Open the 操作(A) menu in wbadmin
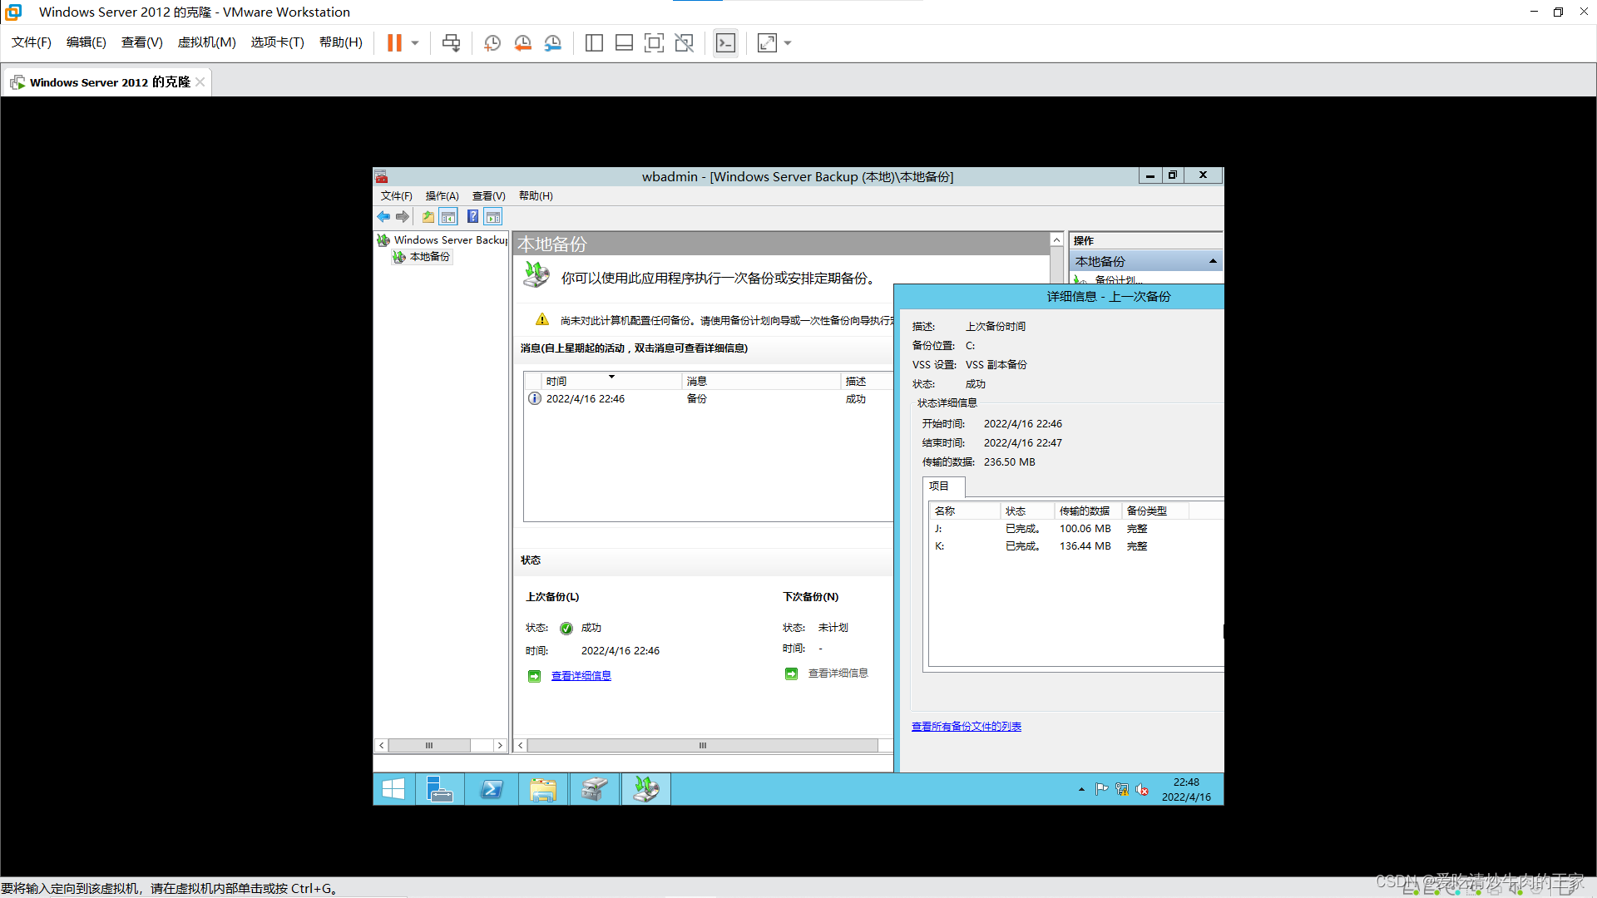Viewport: 1597px width, 898px height. [442, 195]
